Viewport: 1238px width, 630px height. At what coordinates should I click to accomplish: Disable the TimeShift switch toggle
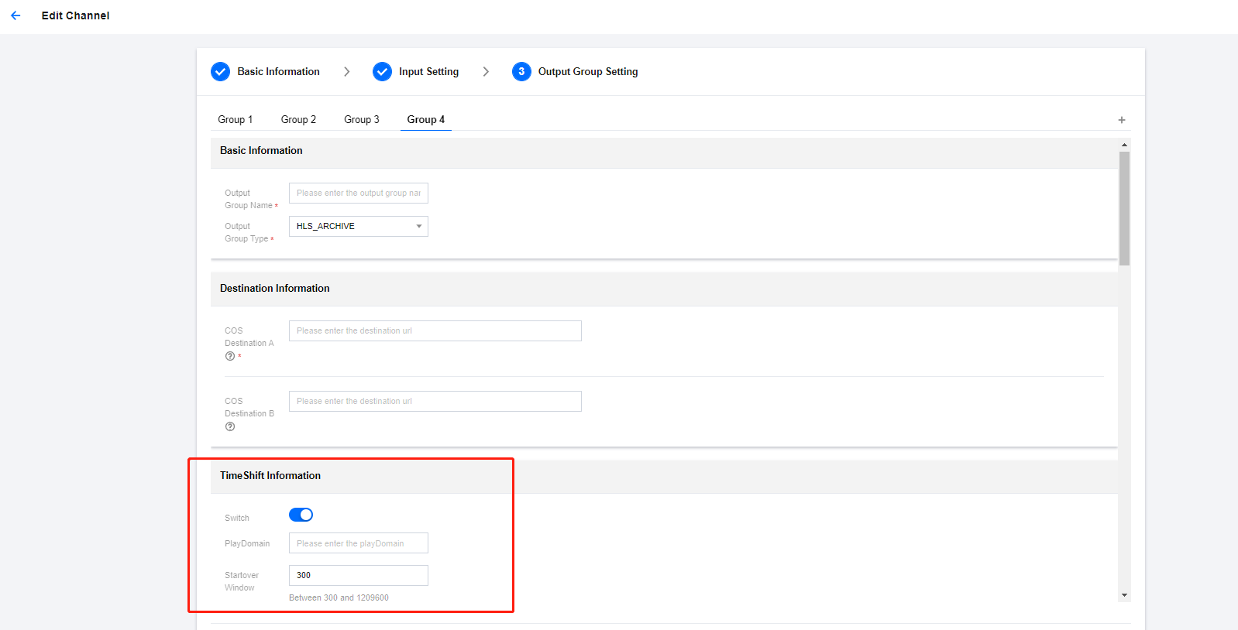301,515
